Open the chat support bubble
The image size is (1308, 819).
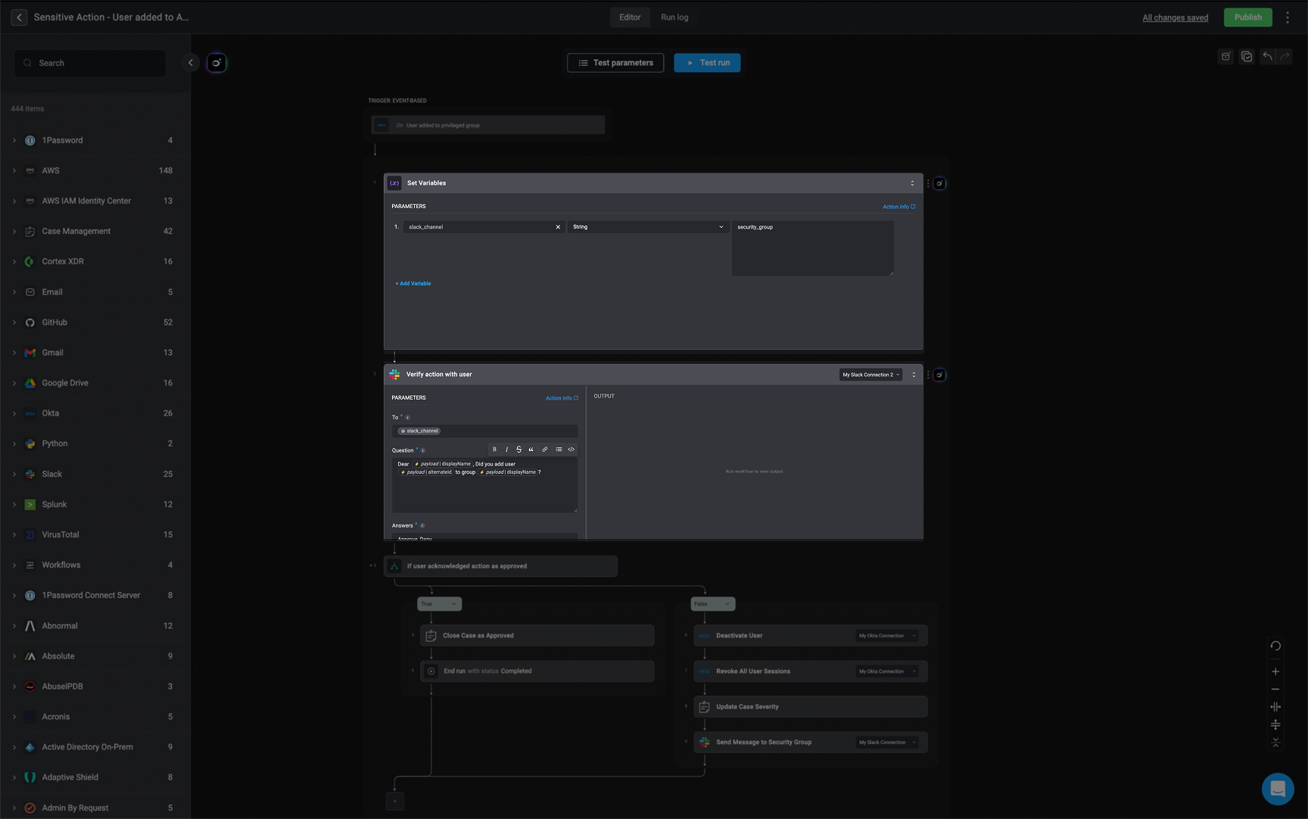[1278, 789]
